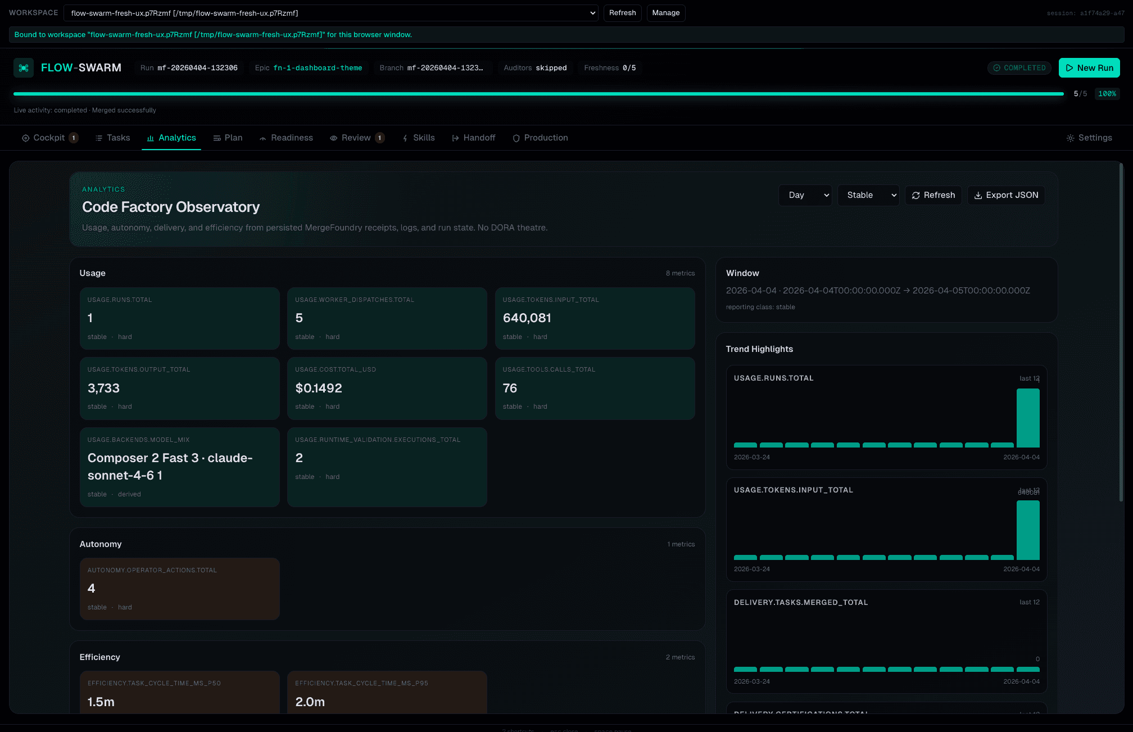Click the Epic fn-1-dashboard-theme chip
The image size is (1133, 732).
pyautogui.click(x=309, y=68)
